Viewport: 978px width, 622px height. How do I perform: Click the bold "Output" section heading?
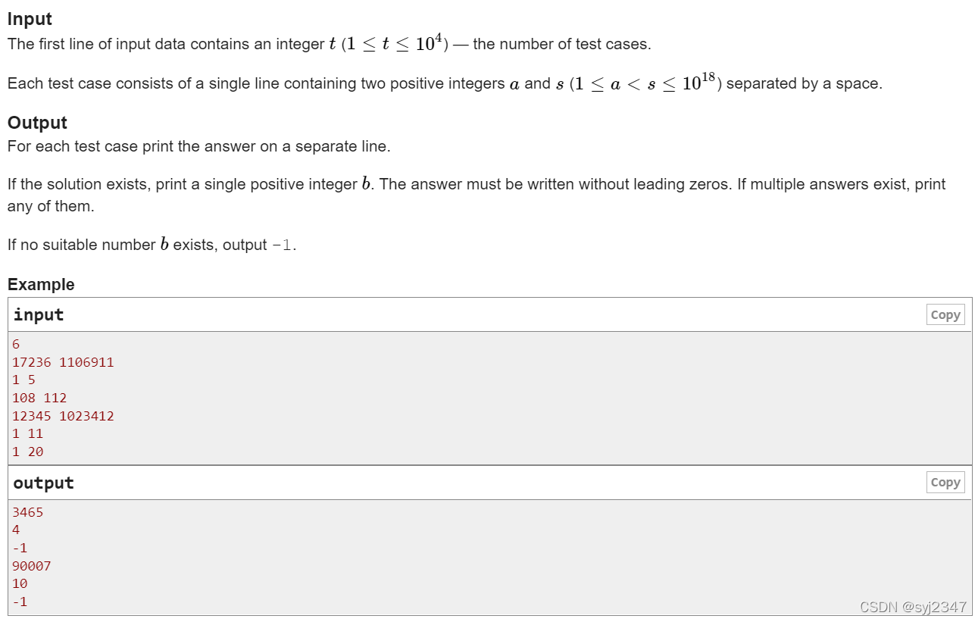(37, 123)
